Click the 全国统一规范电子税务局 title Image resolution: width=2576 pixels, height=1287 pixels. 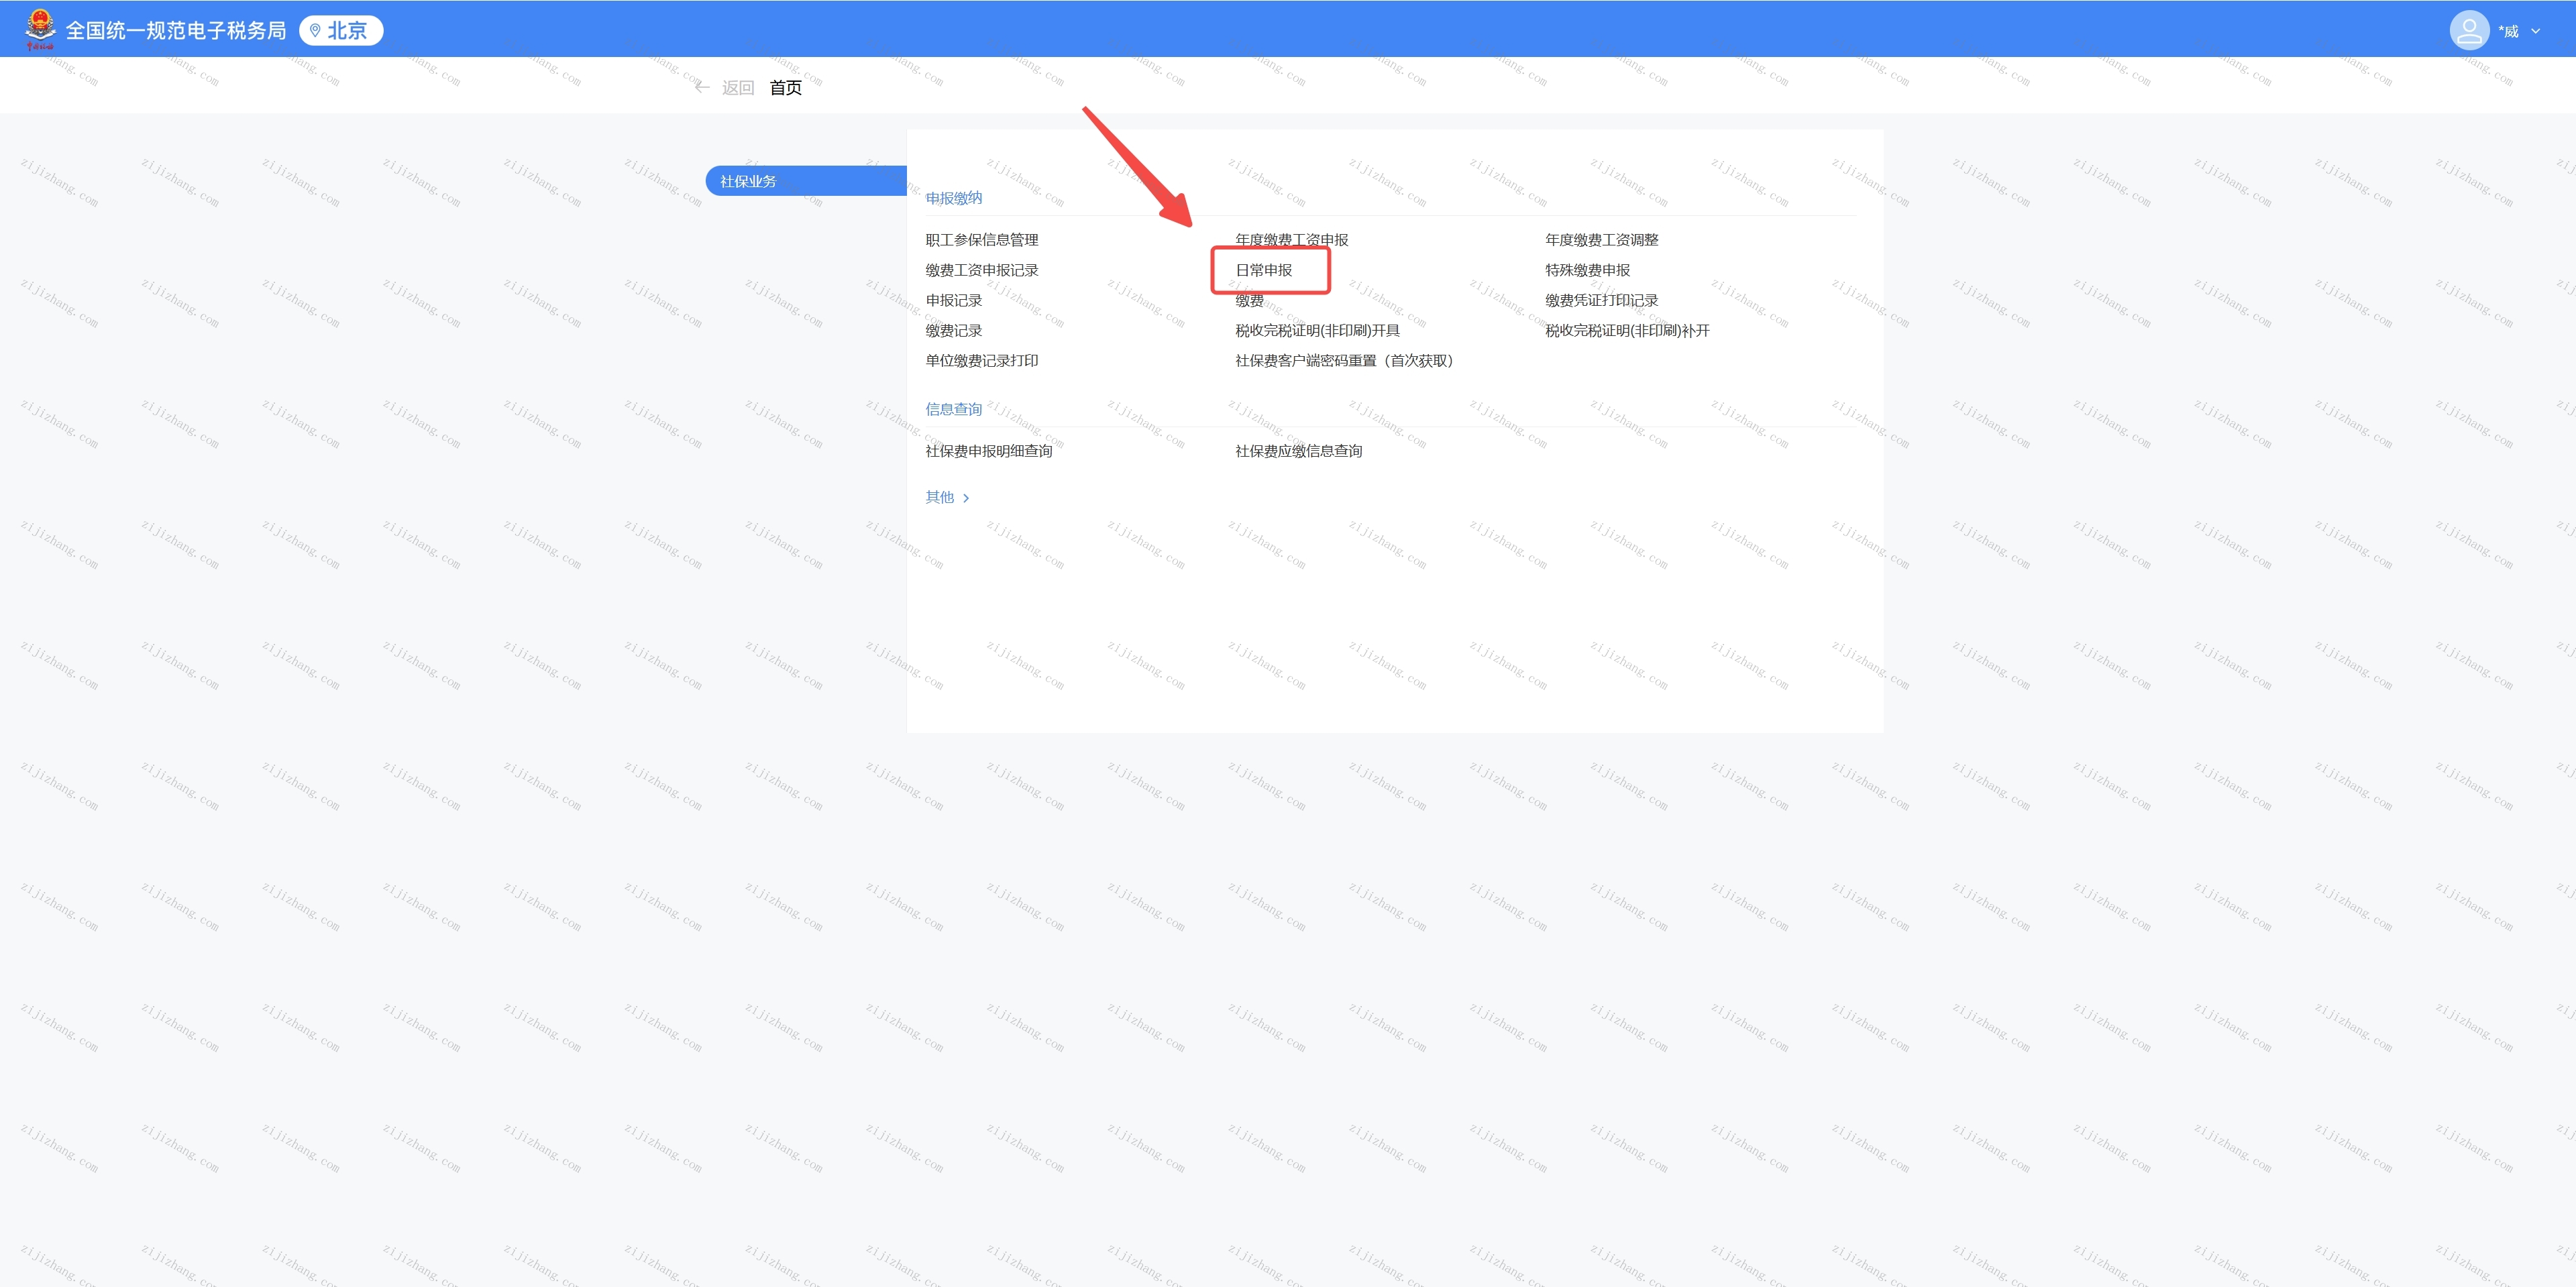176,31
